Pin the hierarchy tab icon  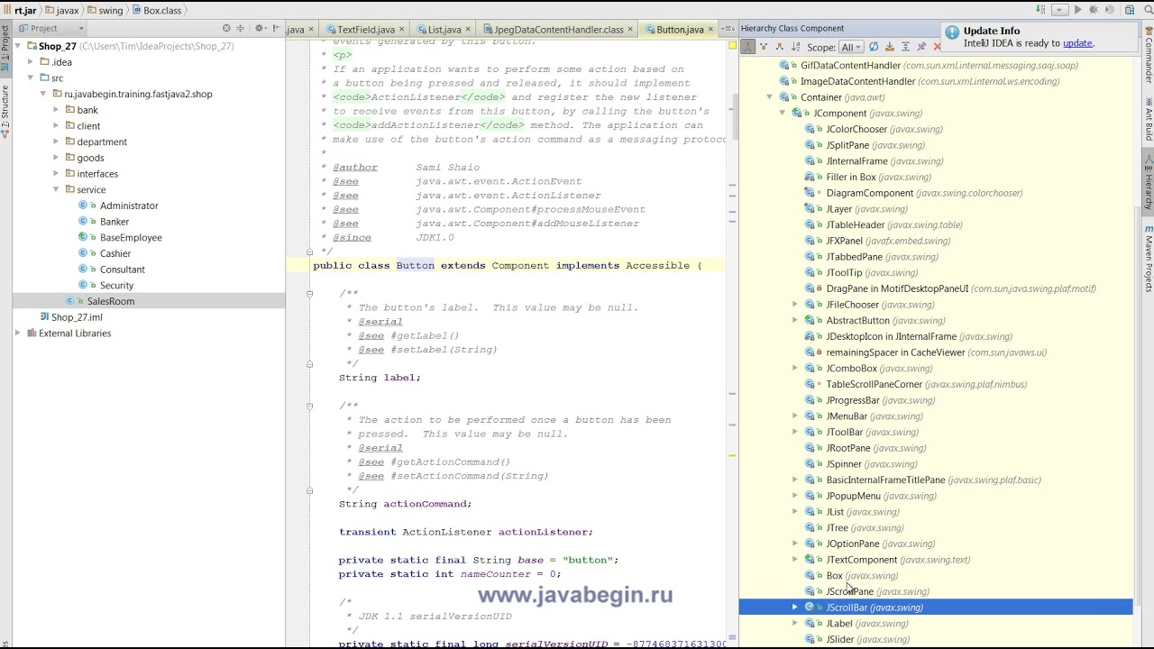click(x=921, y=47)
